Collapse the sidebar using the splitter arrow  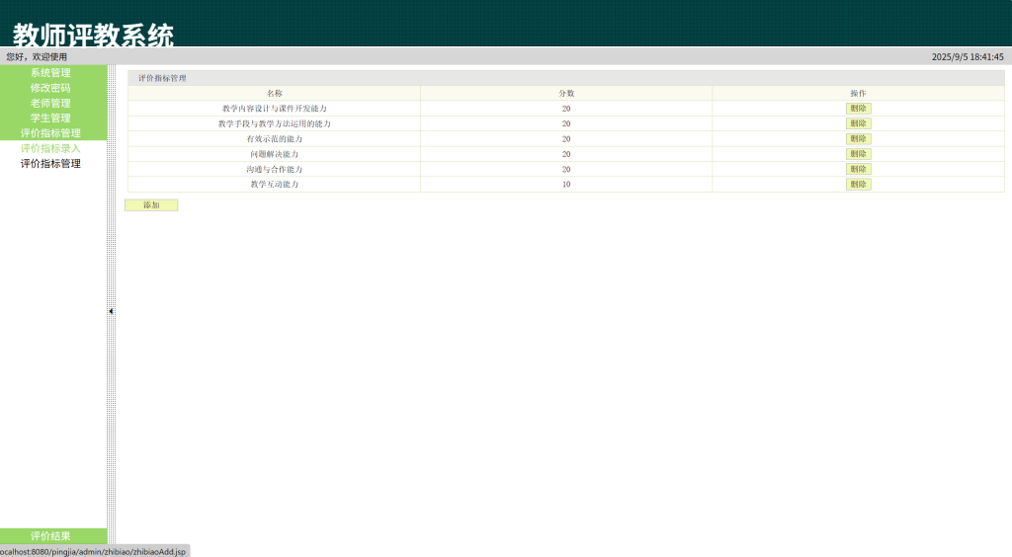pos(111,311)
